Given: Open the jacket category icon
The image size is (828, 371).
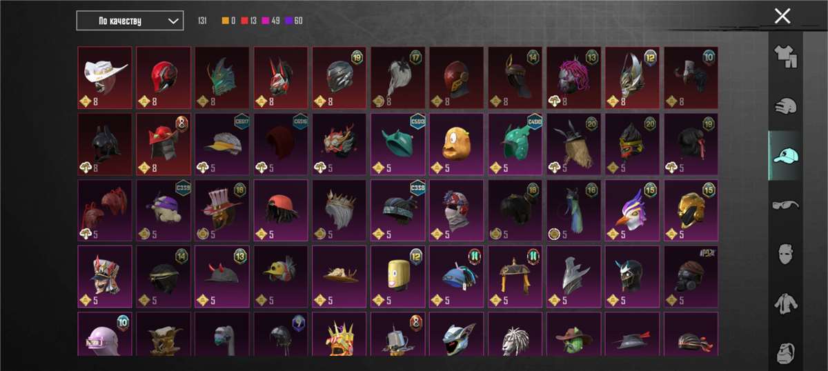Looking at the screenshot, I should pos(785,304).
